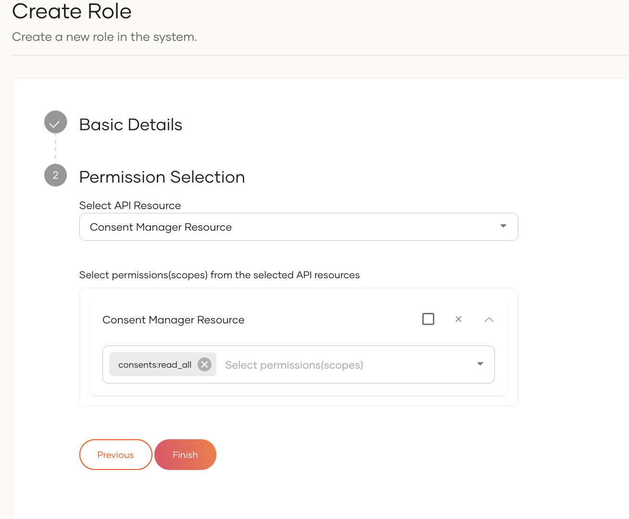Open the Select API Resource dropdown

(298, 226)
